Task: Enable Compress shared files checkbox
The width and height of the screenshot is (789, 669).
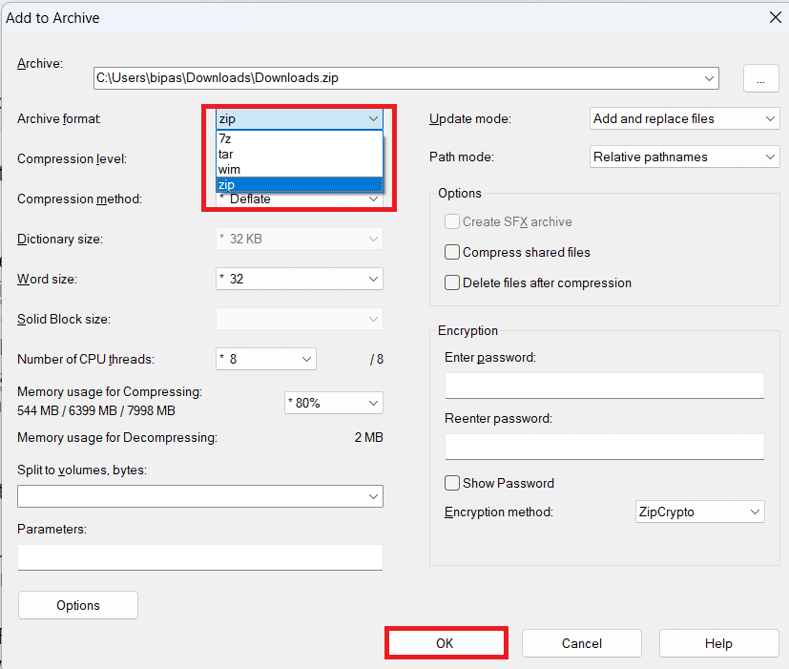Action: pyautogui.click(x=452, y=253)
